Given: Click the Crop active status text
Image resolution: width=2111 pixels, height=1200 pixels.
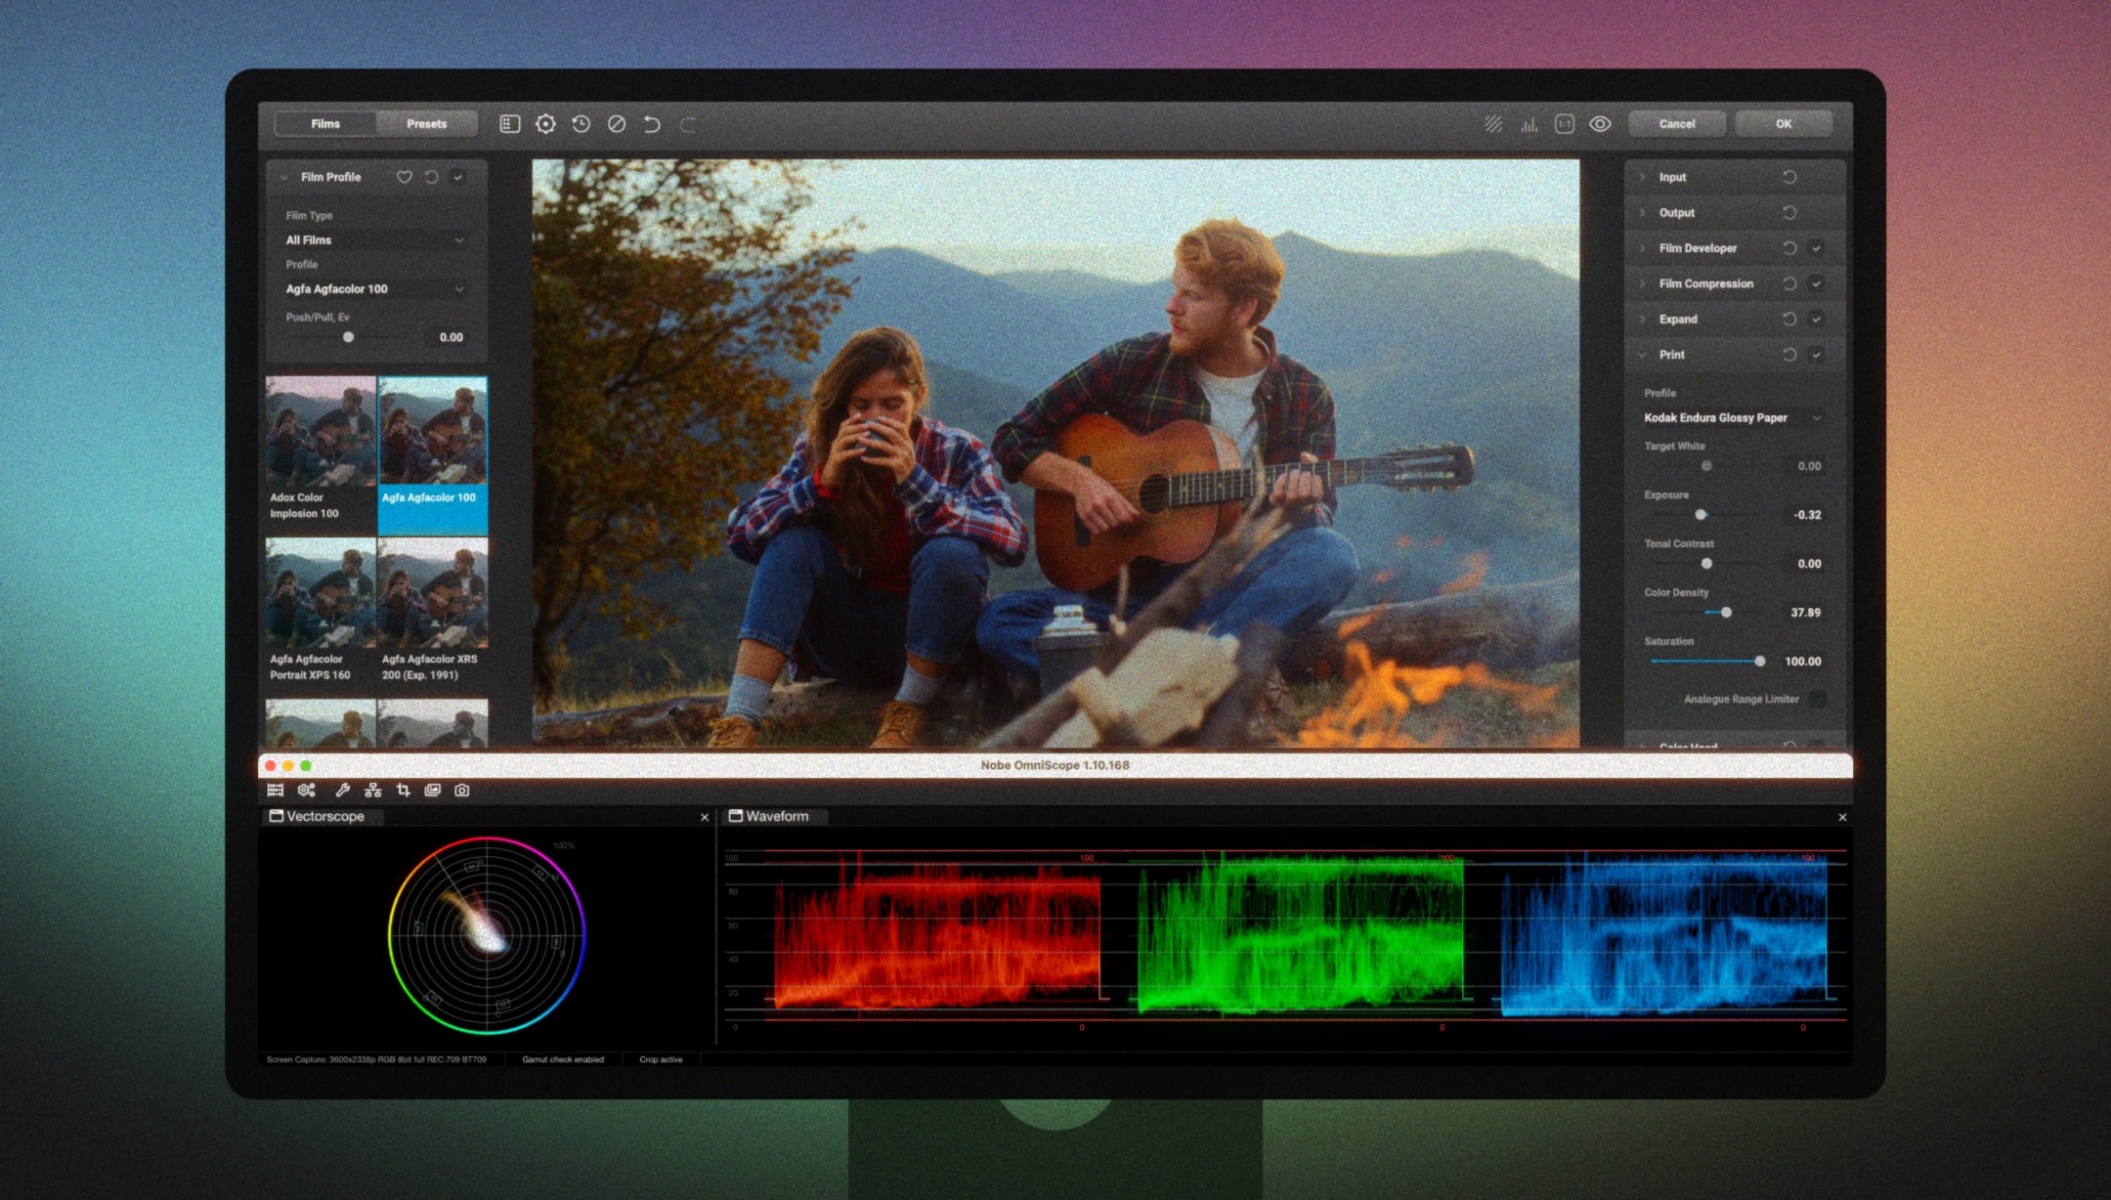Looking at the screenshot, I should tap(661, 1059).
